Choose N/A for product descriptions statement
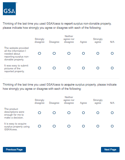This screenshot has height=160, width=125. pos(112,113)
